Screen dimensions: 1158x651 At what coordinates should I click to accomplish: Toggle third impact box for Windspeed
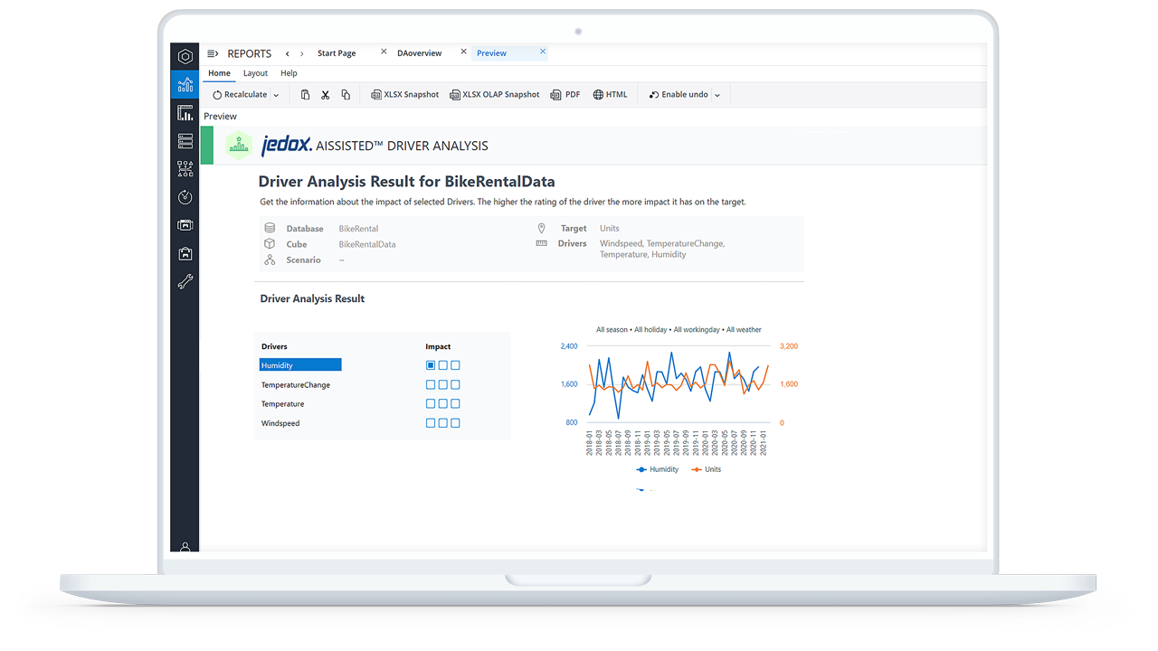[x=455, y=423]
